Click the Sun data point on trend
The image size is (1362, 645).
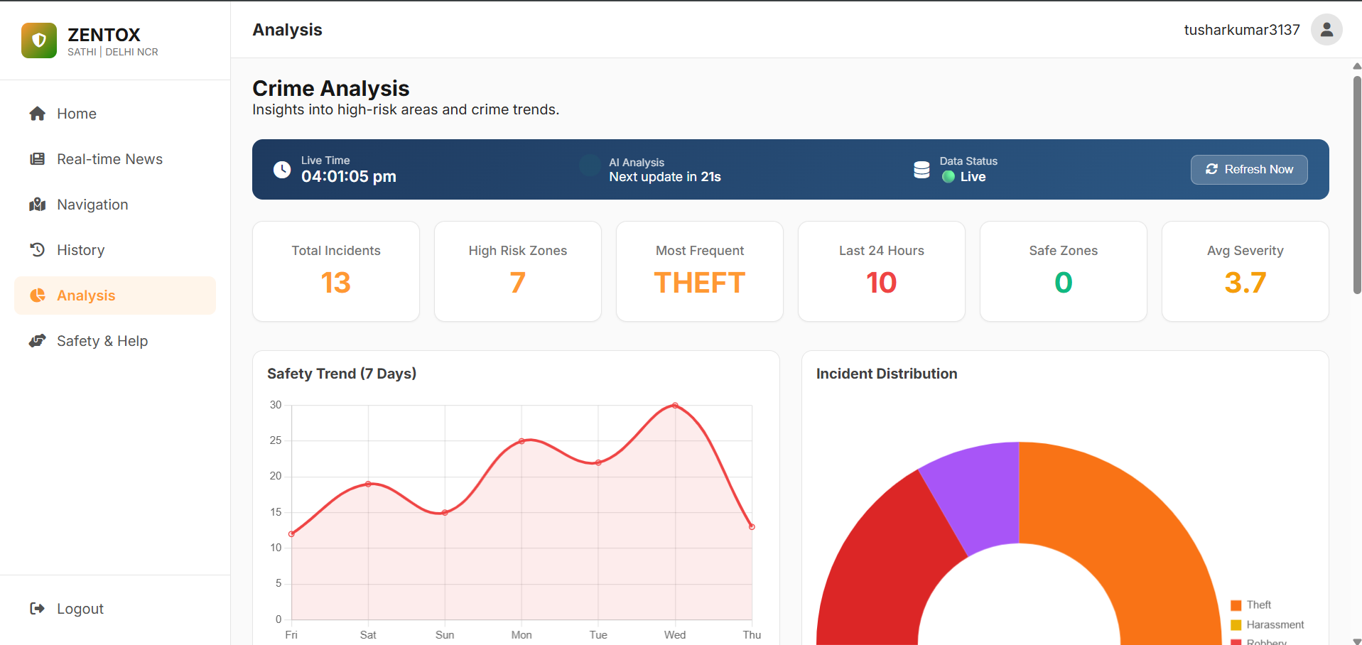[445, 512]
